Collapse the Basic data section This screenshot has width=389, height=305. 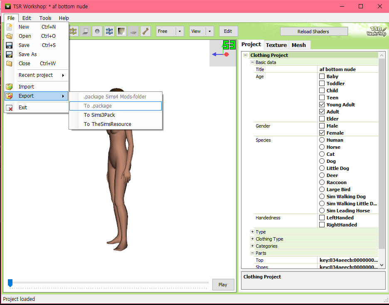pyautogui.click(x=252, y=62)
